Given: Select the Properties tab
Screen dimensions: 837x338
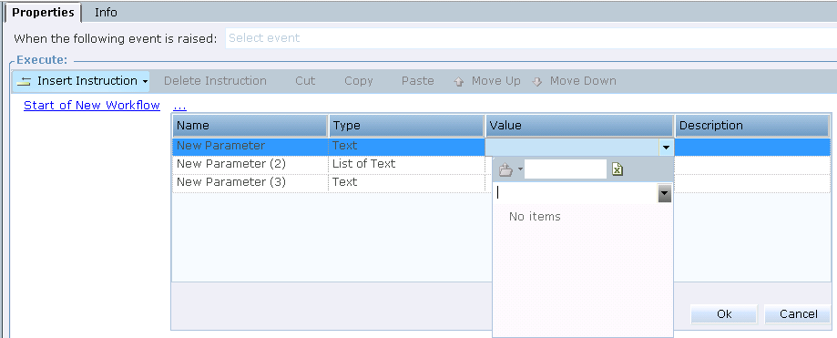Looking at the screenshot, I should coord(43,12).
